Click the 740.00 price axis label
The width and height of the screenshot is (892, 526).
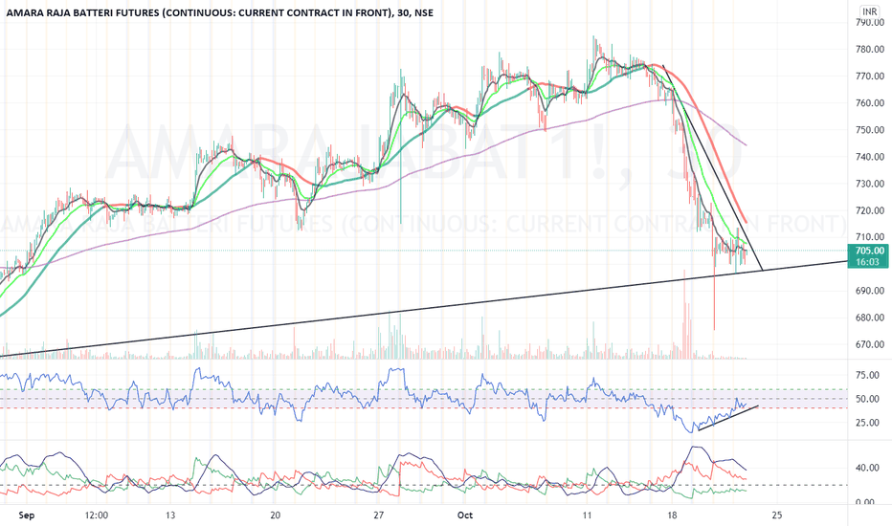click(x=870, y=157)
